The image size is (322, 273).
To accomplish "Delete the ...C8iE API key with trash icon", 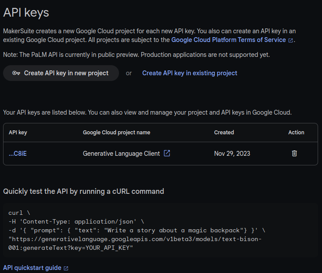I will [294, 154].
